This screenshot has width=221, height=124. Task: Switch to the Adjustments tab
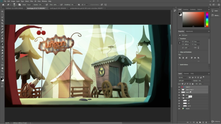click(x=189, y=31)
